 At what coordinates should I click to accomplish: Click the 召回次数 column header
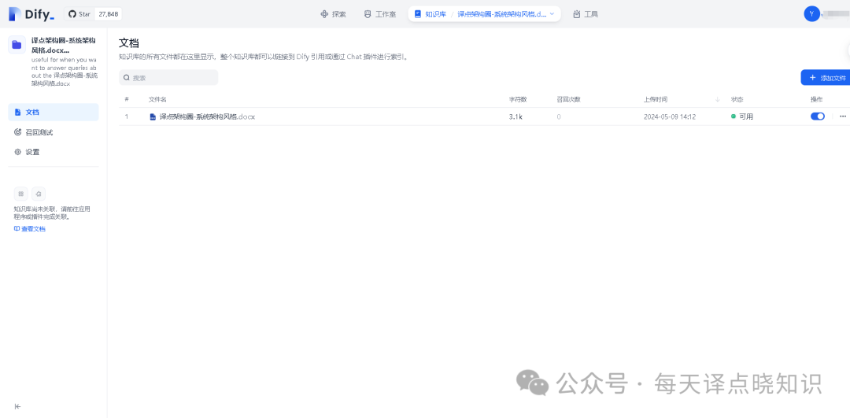click(568, 100)
